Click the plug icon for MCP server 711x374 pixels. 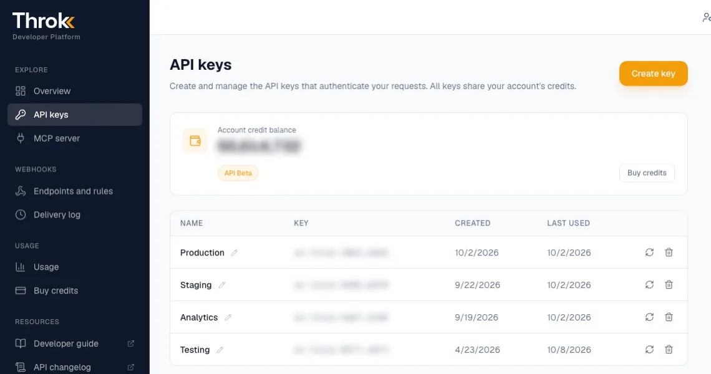click(21, 138)
